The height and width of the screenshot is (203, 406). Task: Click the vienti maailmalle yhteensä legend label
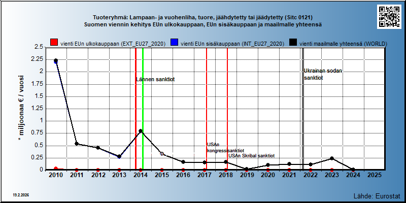tap(343, 44)
